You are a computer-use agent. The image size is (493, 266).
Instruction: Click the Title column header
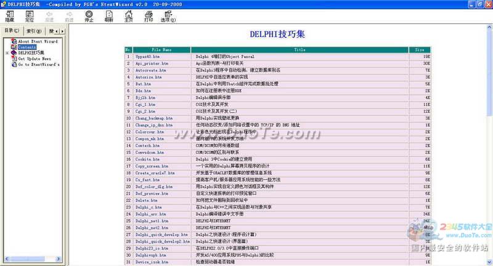coord(299,50)
